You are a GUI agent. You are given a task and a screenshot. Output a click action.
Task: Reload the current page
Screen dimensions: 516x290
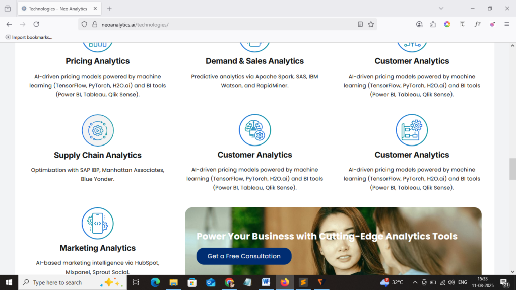coord(36,24)
